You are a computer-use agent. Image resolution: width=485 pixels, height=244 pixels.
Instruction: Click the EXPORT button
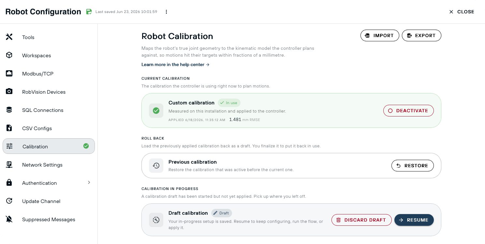(x=421, y=35)
